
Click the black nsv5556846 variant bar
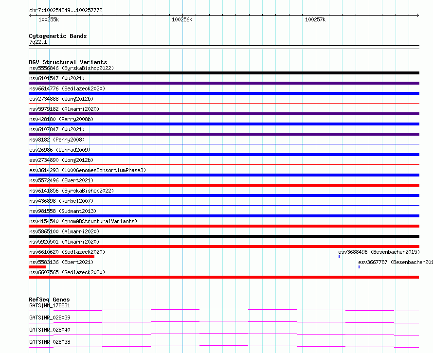[224, 73]
